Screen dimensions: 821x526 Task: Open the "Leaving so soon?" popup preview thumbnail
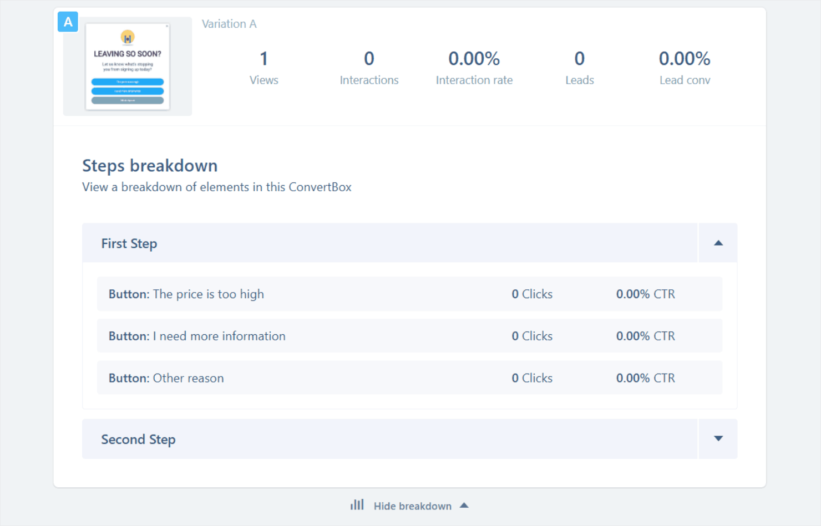point(128,67)
